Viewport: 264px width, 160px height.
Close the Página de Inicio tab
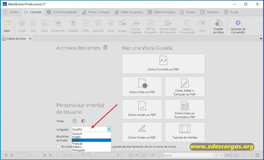pos(30,39)
